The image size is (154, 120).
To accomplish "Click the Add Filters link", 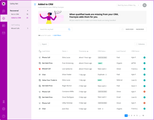I will coord(57,35).
